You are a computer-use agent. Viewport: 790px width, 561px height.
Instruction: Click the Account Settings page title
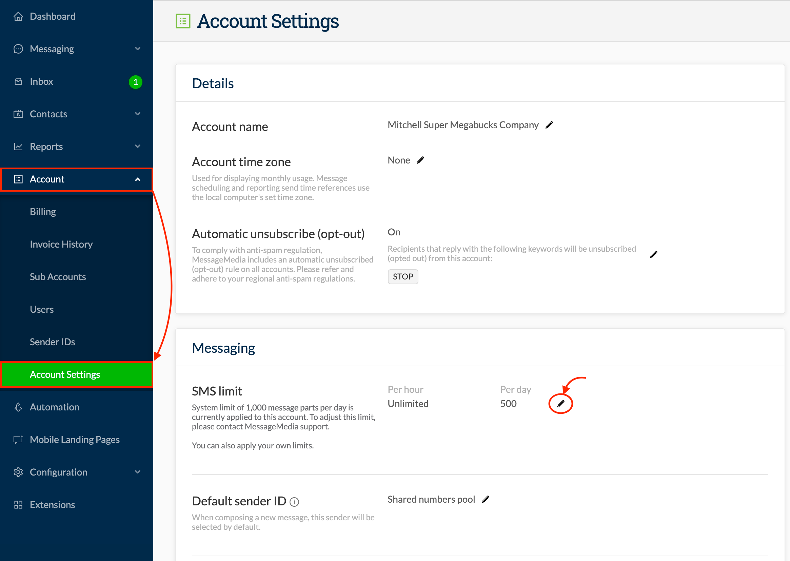(x=268, y=21)
